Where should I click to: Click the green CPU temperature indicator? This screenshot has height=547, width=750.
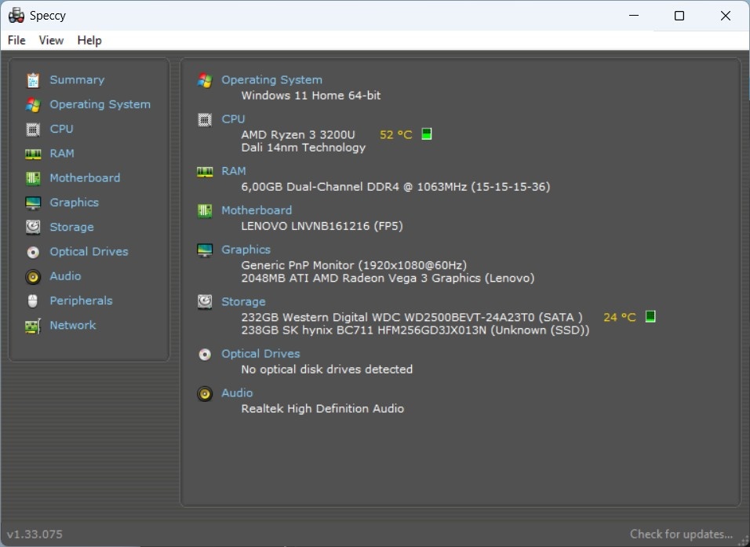point(426,134)
